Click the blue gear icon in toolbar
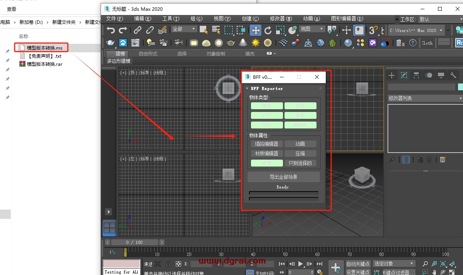The height and width of the screenshot is (275, 463). tap(320, 43)
